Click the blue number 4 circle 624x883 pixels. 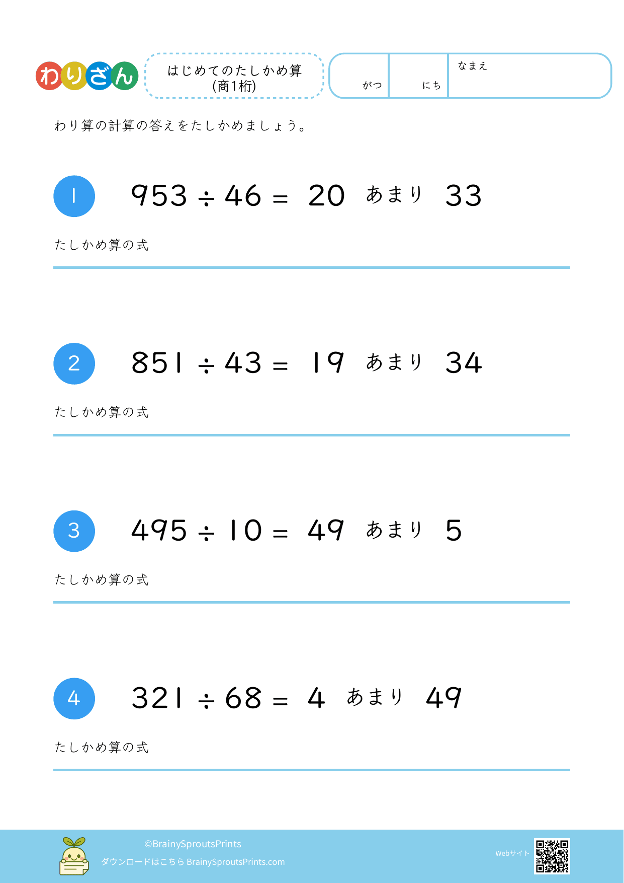[74, 698]
